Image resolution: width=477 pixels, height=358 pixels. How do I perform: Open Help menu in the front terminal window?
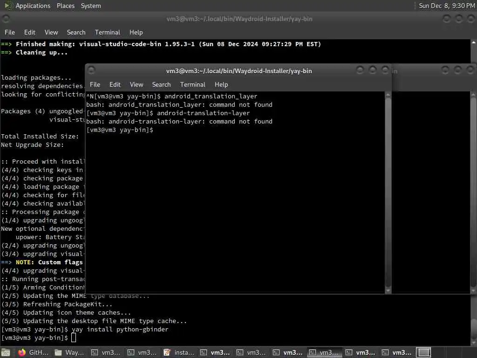221,85
